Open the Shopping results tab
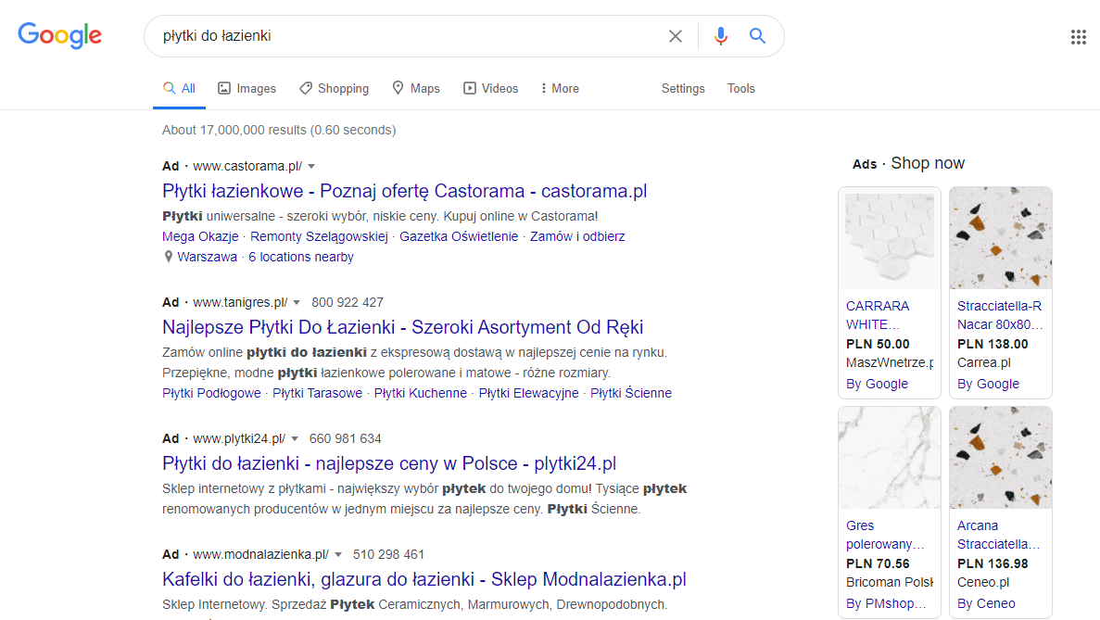Screen dimensions: 1100x620 [x=334, y=89]
